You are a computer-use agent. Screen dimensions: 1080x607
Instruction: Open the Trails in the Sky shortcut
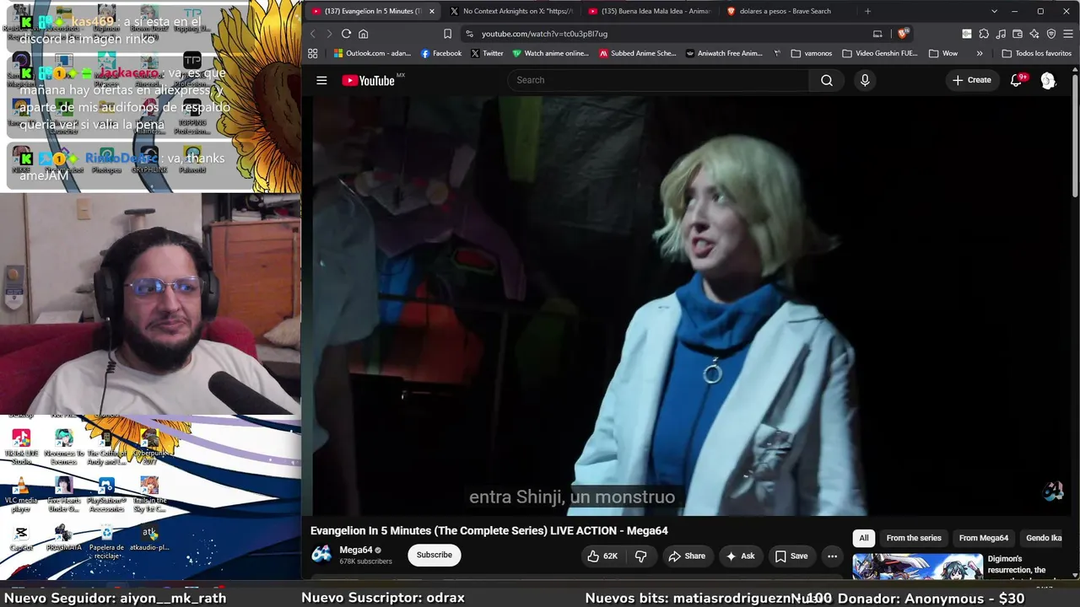(x=149, y=496)
